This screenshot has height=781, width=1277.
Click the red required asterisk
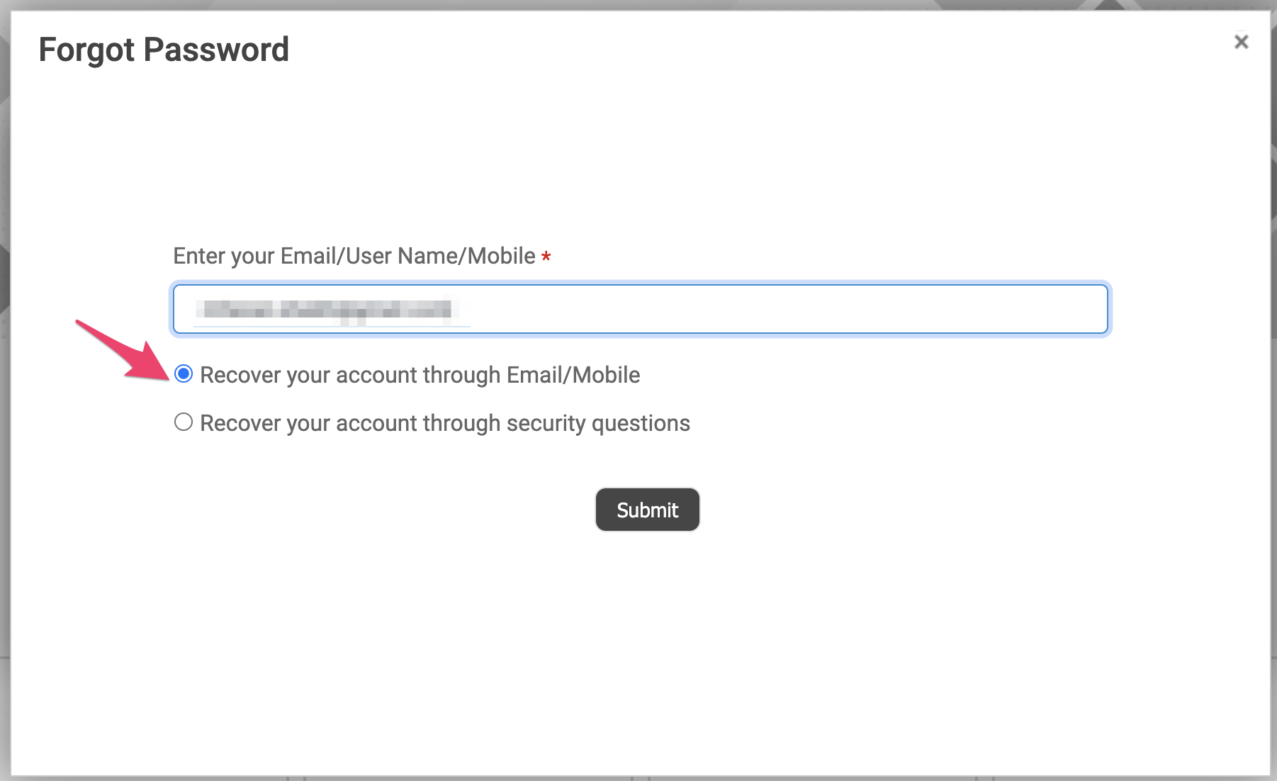point(546,257)
